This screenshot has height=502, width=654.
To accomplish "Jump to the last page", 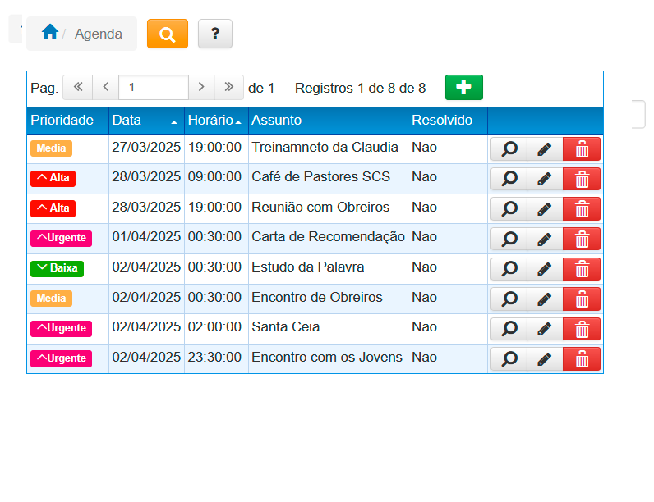I will pyautogui.click(x=229, y=87).
